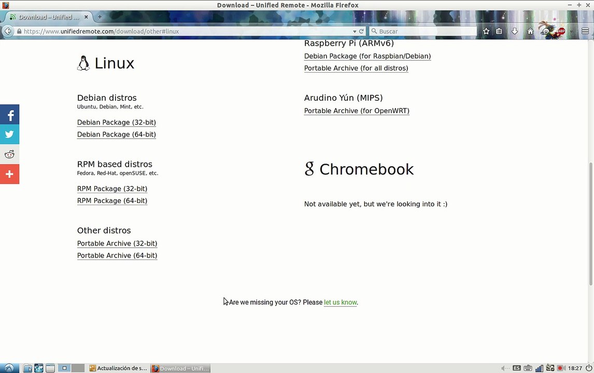Image resolution: width=594 pixels, height=373 pixels.
Task: Download Portable Archive (for OpenWRT)
Action: (x=357, y=111)
